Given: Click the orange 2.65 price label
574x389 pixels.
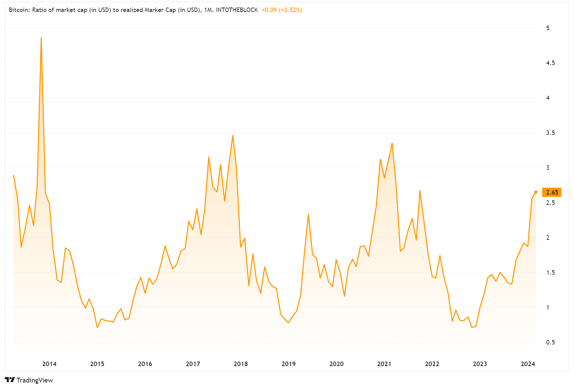Looking at the screenshot, I should [552, 192].
